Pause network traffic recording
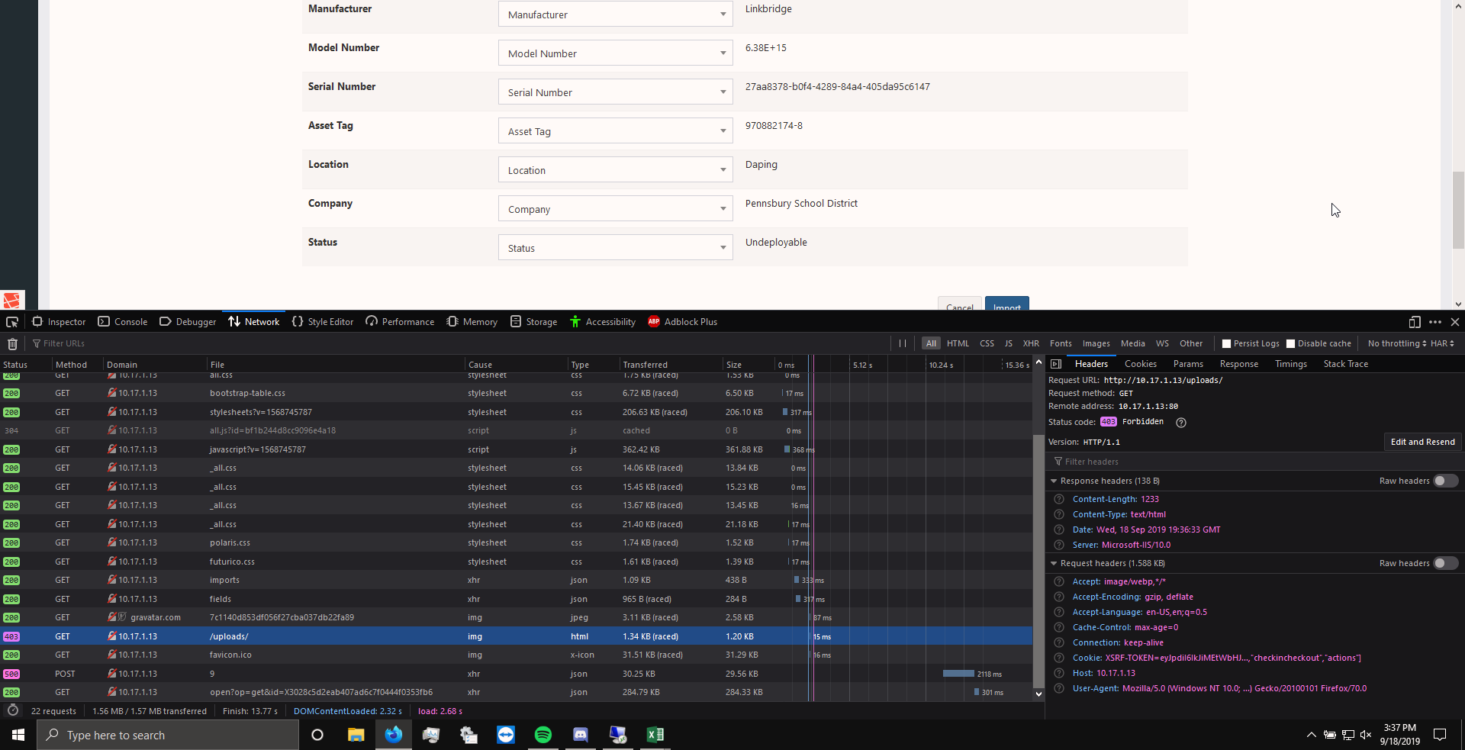Viewport: 1465px width, 750px height. point(903,343)
